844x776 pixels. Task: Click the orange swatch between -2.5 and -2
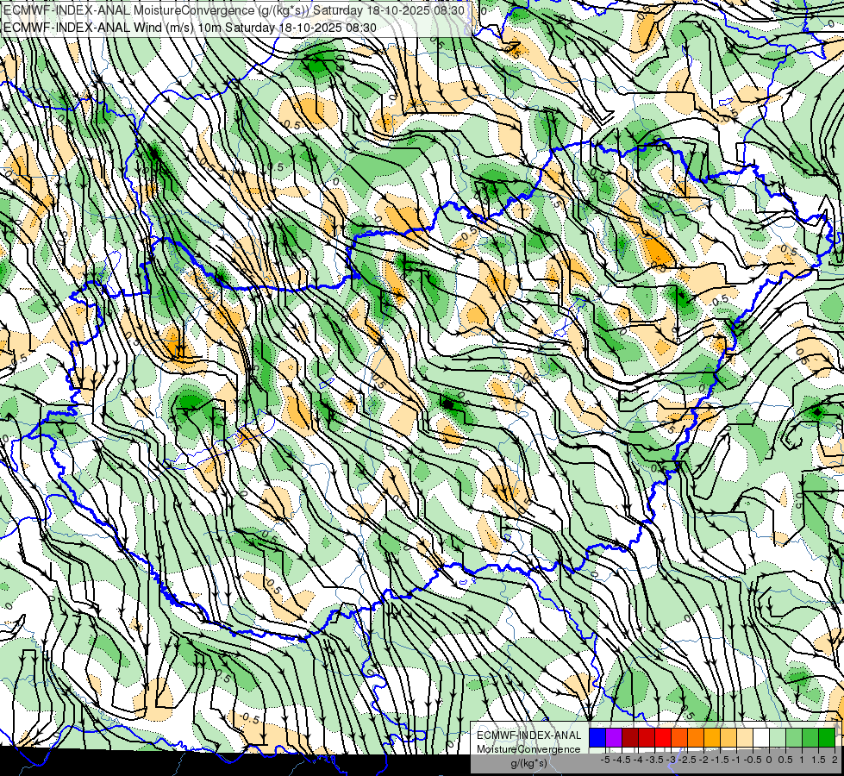(696, 737)
